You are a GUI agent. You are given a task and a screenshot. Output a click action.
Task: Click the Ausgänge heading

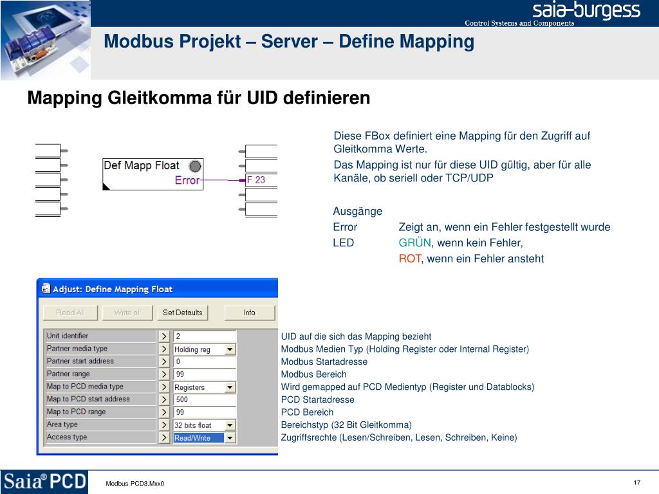(358, 211)
